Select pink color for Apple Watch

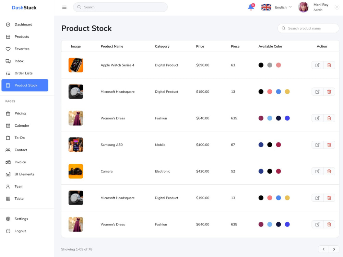[x=279, y=65]
